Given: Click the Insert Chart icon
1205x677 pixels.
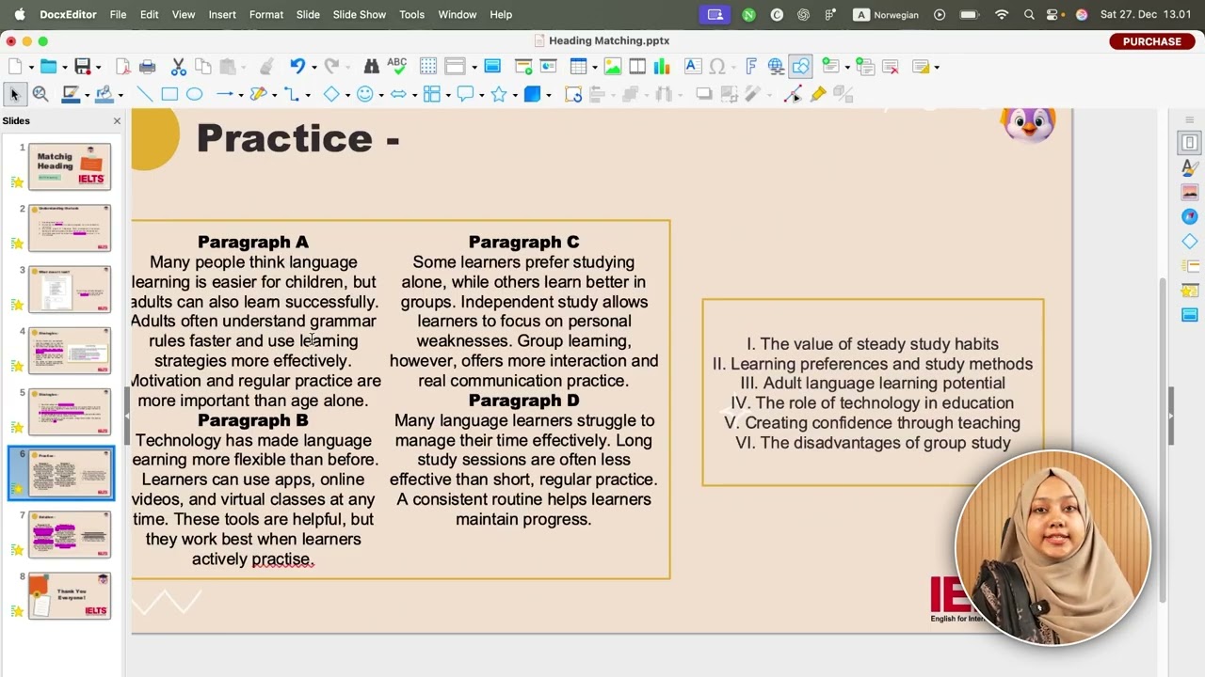Looking at the screenshot, I should tap(662, 67).
